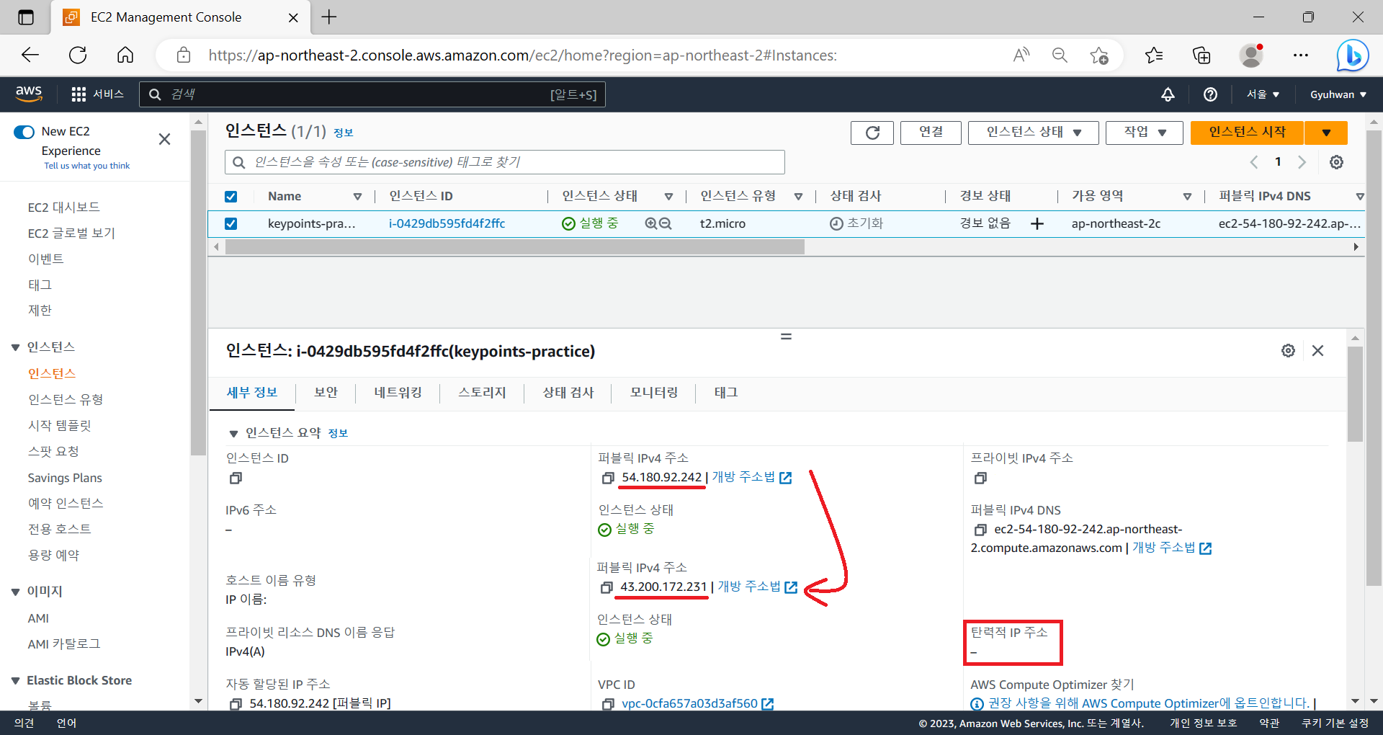Image resolution: width=1383 pixels, height=735 pixels.
Task: Copy the public IPv4 DNS name
Action: (x=980, y=530)
